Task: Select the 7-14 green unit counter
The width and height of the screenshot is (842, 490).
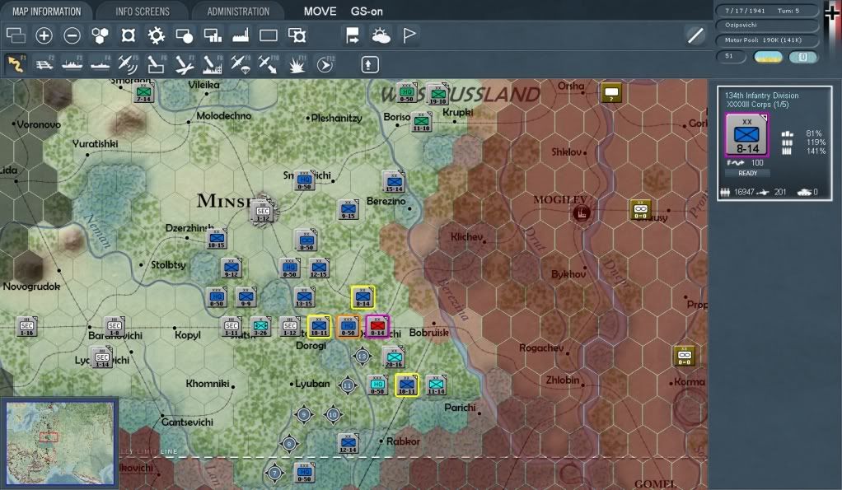Action: click(143, 93)
